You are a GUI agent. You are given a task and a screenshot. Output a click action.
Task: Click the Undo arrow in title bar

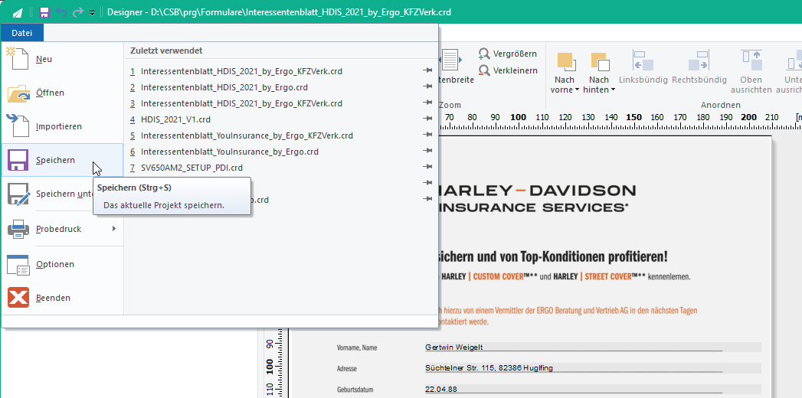point(61,11)
